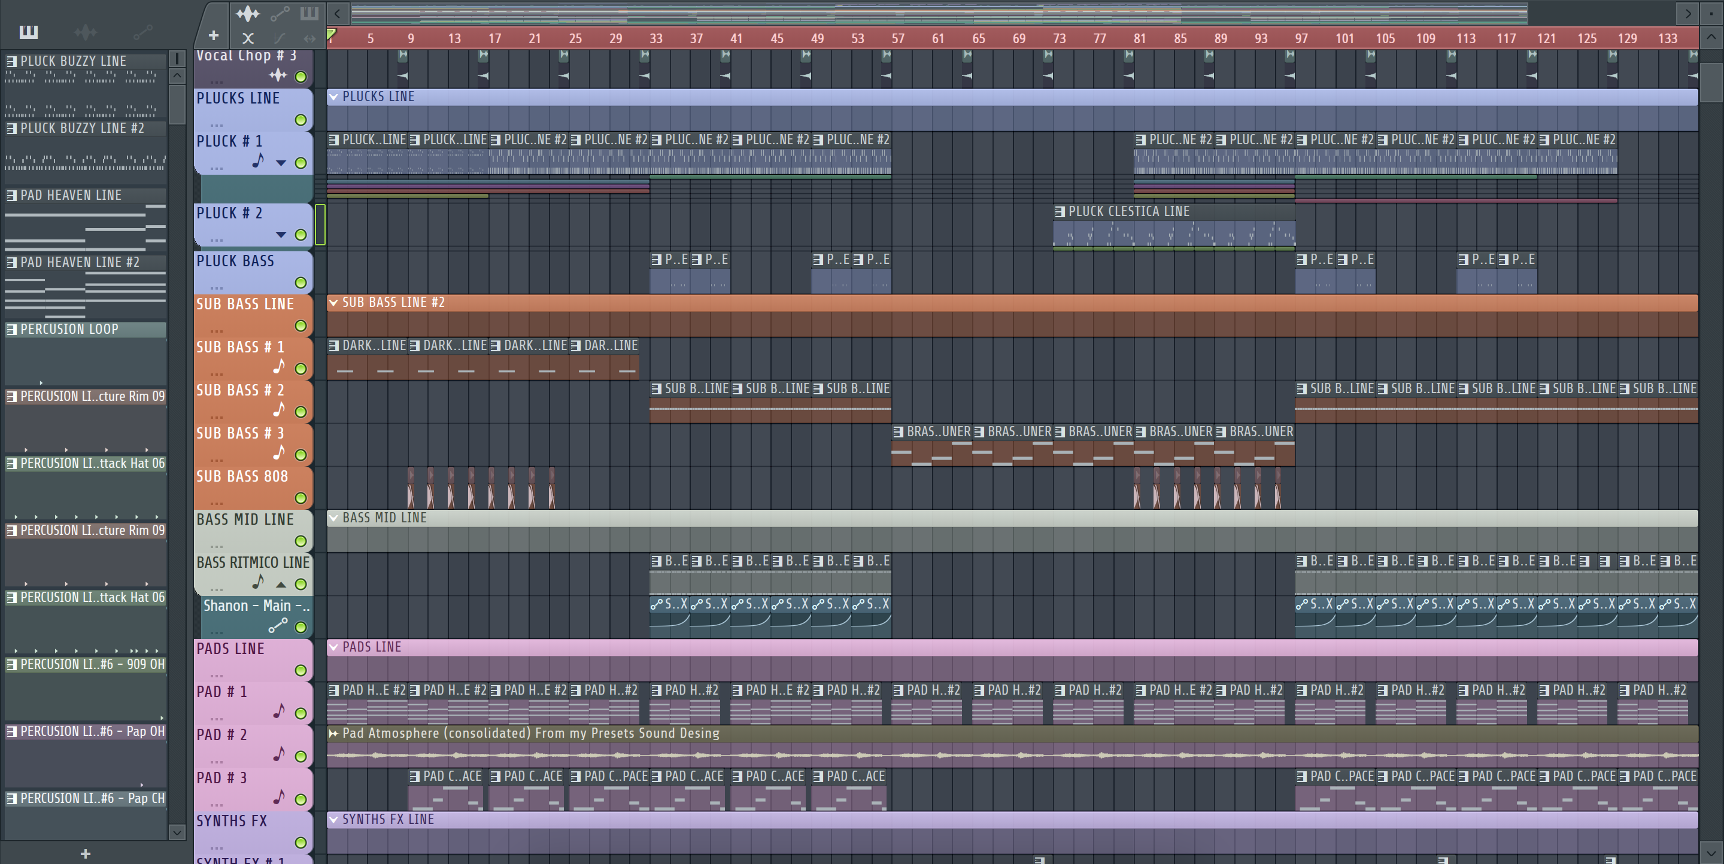Click the note icon on SUB BASS # 2 track
This screenshot has width=1724, height=864.
(x=279, y=409)
